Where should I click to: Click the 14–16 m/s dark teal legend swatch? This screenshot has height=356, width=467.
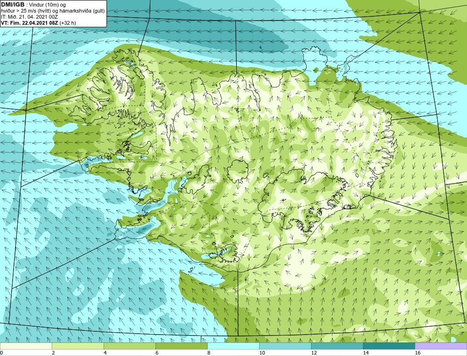coord(389,346)
